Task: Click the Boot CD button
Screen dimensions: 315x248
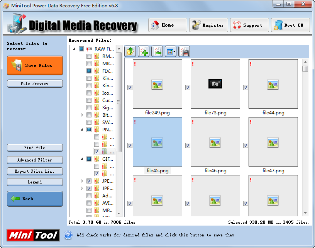Action: click(x=290, y=25)
